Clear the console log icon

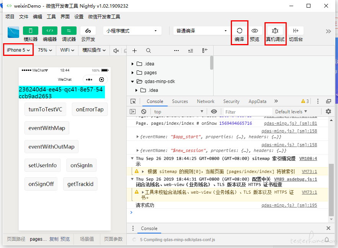(144, 112)
